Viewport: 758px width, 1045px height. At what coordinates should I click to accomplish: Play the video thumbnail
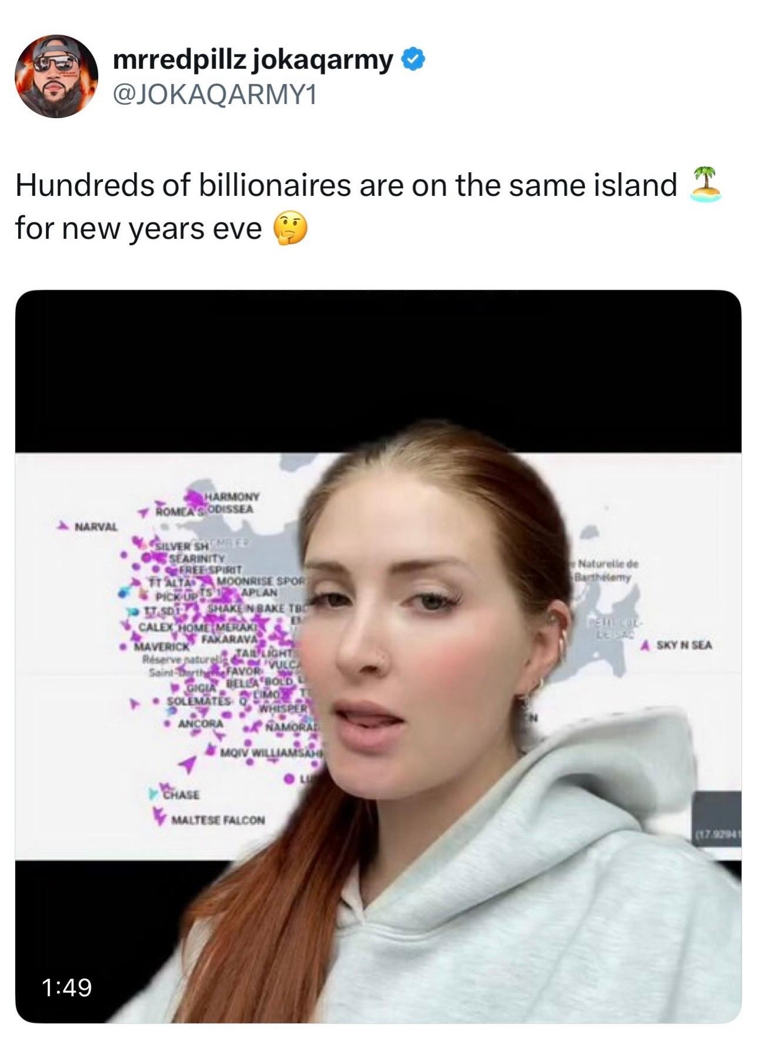[x=378, y=656]
